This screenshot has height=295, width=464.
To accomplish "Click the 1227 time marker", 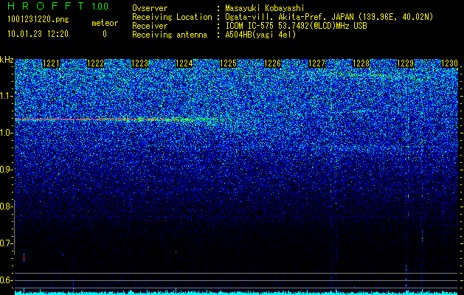I will tap(317, 63).
